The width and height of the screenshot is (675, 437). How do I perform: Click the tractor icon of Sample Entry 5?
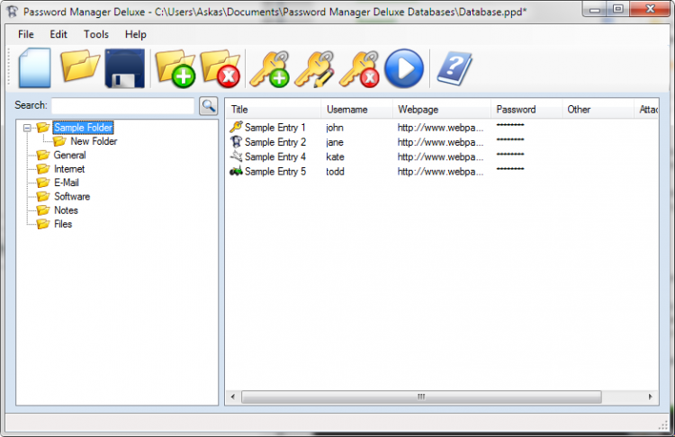coord(236,171)
